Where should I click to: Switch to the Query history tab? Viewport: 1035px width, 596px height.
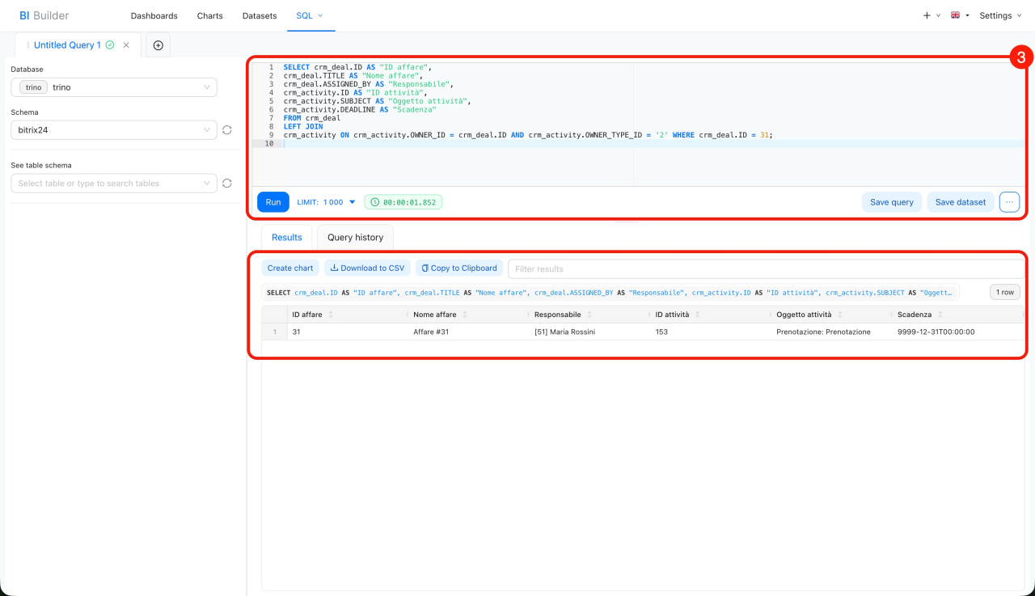[355, 238]
